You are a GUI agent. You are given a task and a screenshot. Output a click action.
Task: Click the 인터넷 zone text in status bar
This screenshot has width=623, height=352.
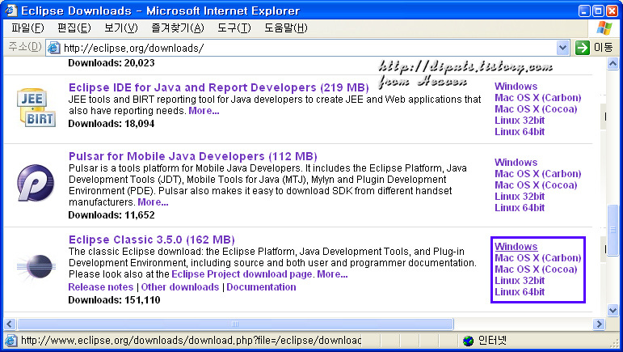point(492,341)
